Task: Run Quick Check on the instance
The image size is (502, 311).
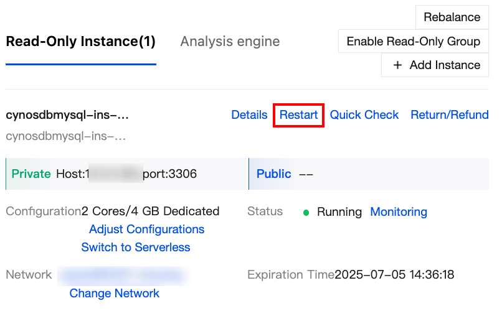Action: (364, 115)
